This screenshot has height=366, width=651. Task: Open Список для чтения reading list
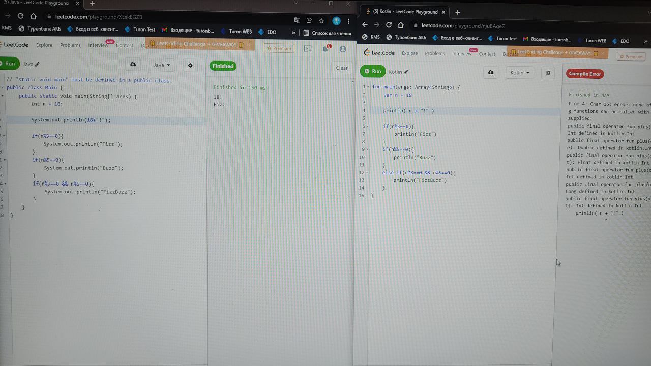coord(327,33)
